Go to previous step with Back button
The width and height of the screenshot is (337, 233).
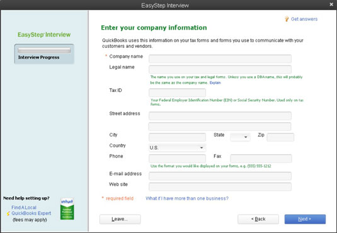pyautogui.click(x=258, y=219)
